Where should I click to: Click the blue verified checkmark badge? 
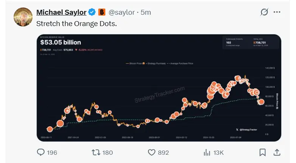point(92,12)
